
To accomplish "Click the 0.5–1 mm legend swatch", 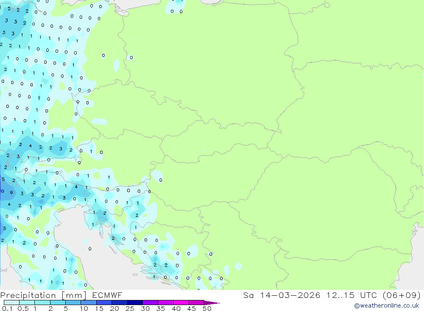I will pos(27,303).
